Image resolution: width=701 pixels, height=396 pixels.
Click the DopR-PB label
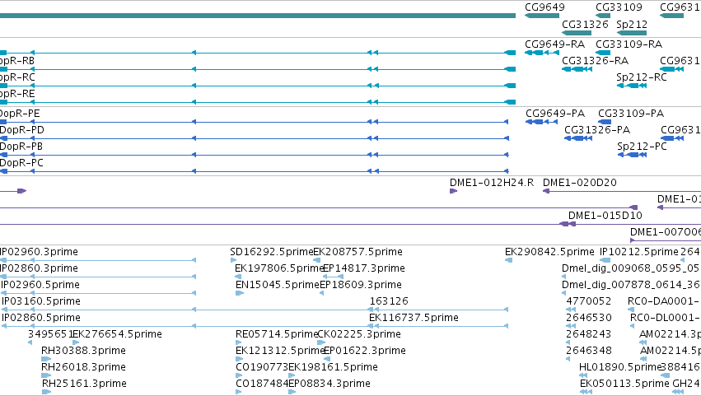coord(21,147)
